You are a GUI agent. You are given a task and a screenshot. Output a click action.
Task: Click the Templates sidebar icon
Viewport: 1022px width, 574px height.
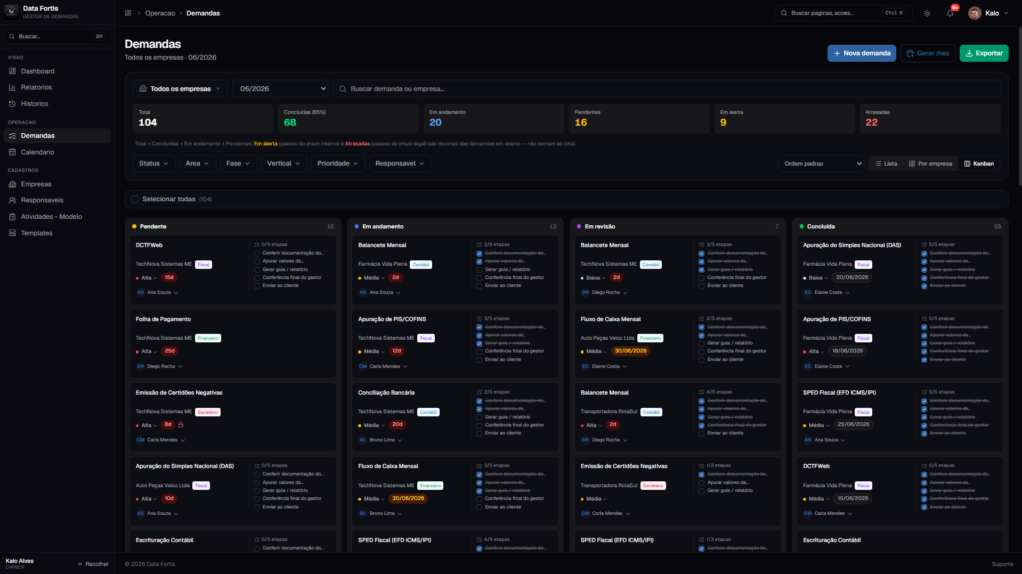(x=12, y=233)
